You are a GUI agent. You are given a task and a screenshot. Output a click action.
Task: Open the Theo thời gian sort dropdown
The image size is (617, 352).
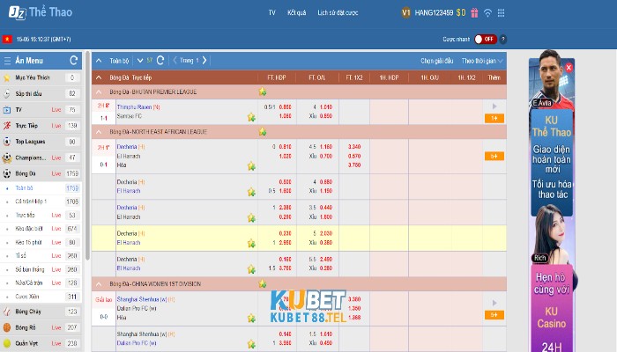[x=482, y=61]
